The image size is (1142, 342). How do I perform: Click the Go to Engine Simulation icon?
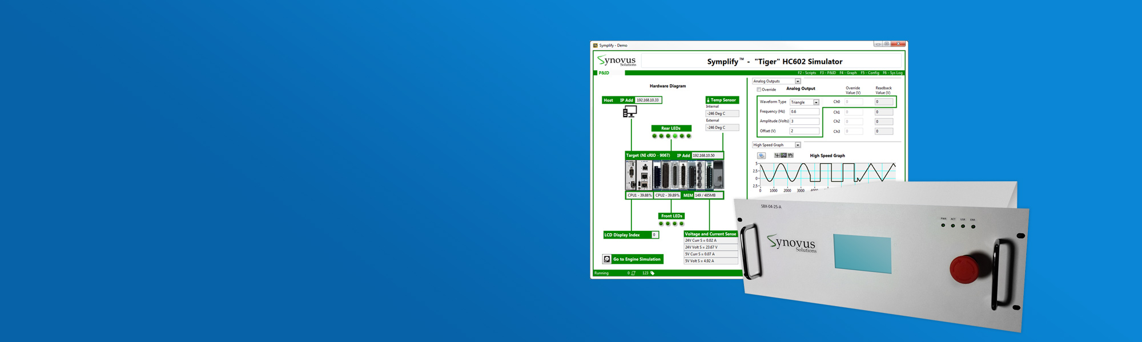607,259
